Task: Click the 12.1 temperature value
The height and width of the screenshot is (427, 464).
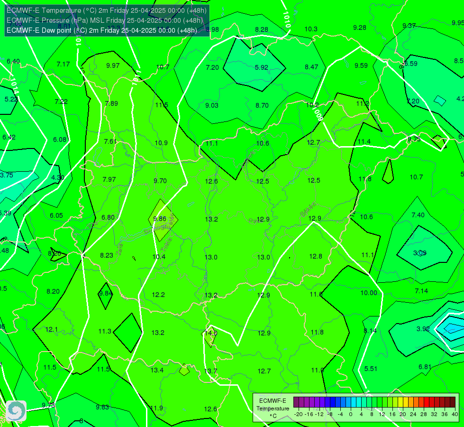Action: (x=52, y=329)
